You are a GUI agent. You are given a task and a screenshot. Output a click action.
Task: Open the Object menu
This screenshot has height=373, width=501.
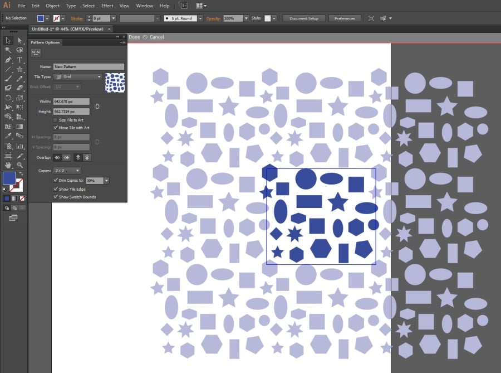tap(53, 6)
